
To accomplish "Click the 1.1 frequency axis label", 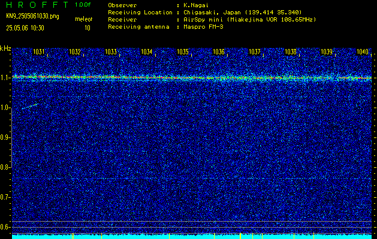I will click(x=5, y=78).
